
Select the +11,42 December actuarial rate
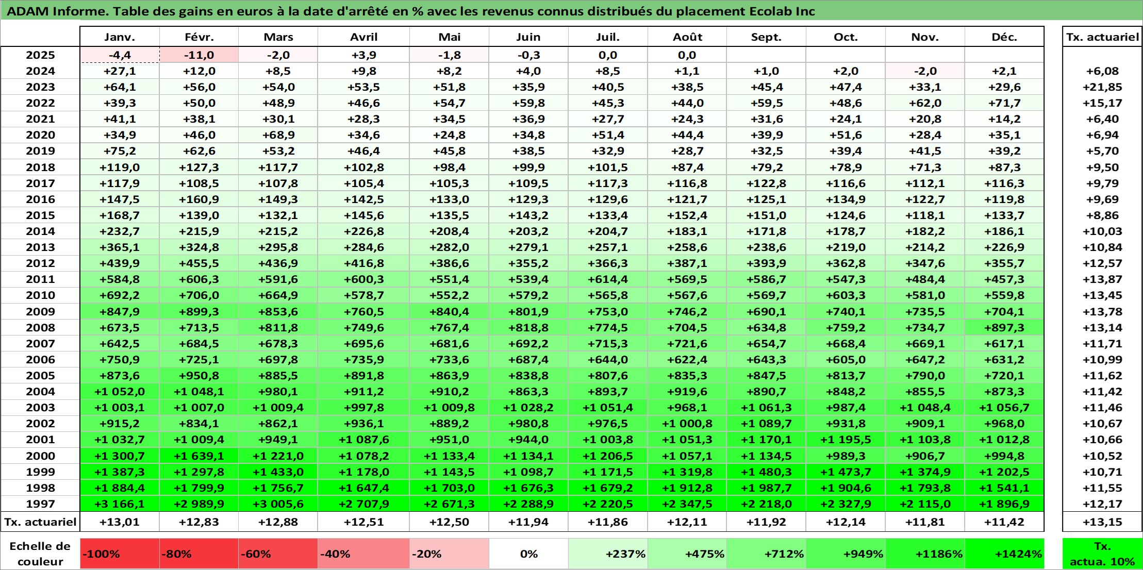coord(1004,522)
